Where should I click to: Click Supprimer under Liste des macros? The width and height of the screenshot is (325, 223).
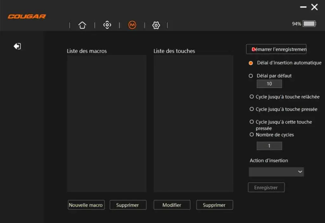(x=128, y=205)
